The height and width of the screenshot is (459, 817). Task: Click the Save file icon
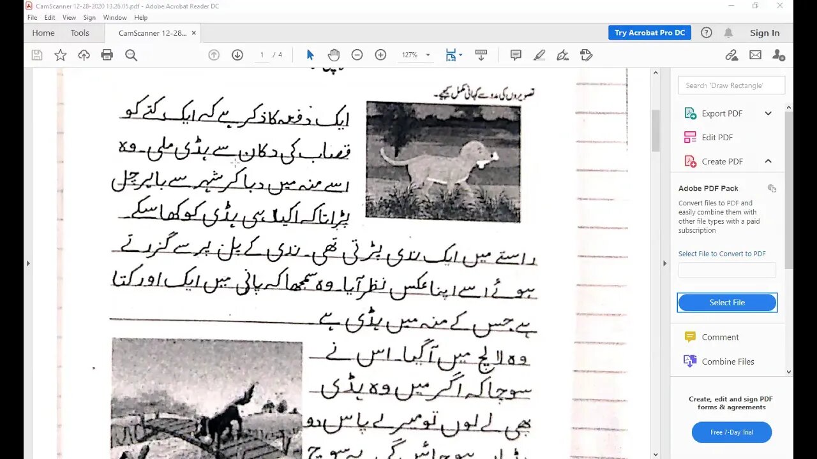coord(37,55)
